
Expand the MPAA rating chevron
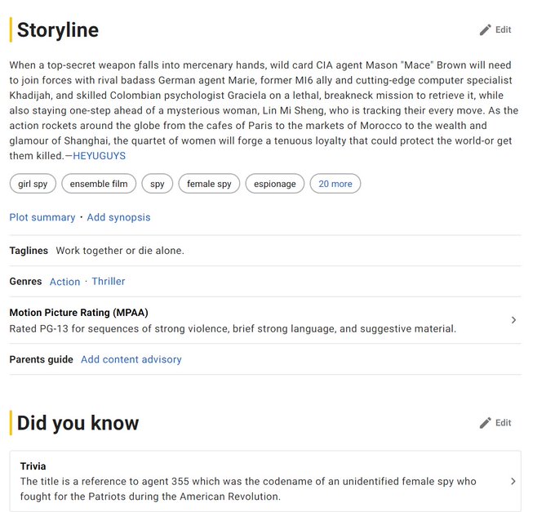coord(513,320)
